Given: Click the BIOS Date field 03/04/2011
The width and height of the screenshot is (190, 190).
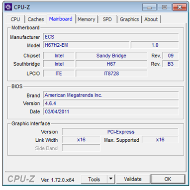Looking at the screenshot, I should pyautogui.click(x=111, y=111).
